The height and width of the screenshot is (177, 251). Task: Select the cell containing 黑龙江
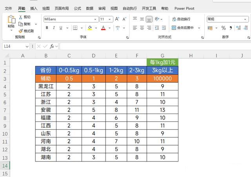tap(46, 86)
